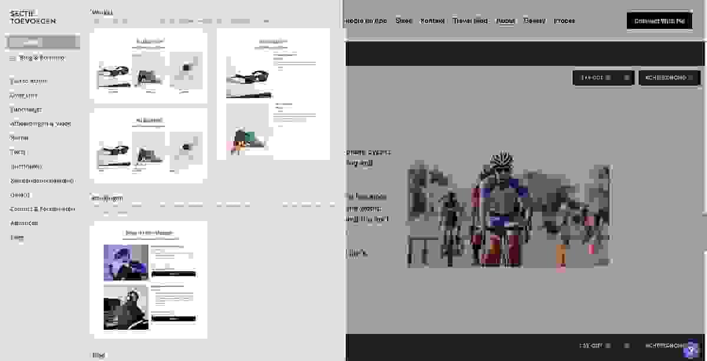Click the lower ACHTERGROND button
Viewport: 707px width, 361px height.
coord(666,346)
